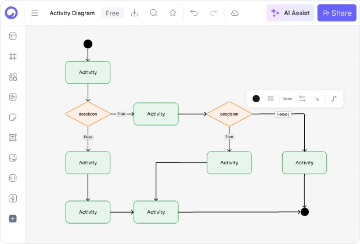Screen dimensions: 360x244
Task: Click the redo arrow
Action: [213, 13]
